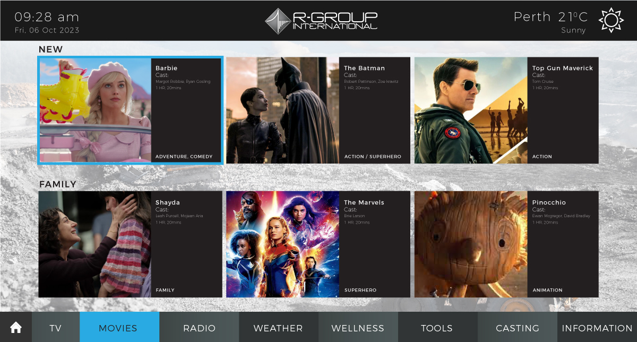Open the RADIO section
Screen dimensions: 637x342
[x=199, y=328]
